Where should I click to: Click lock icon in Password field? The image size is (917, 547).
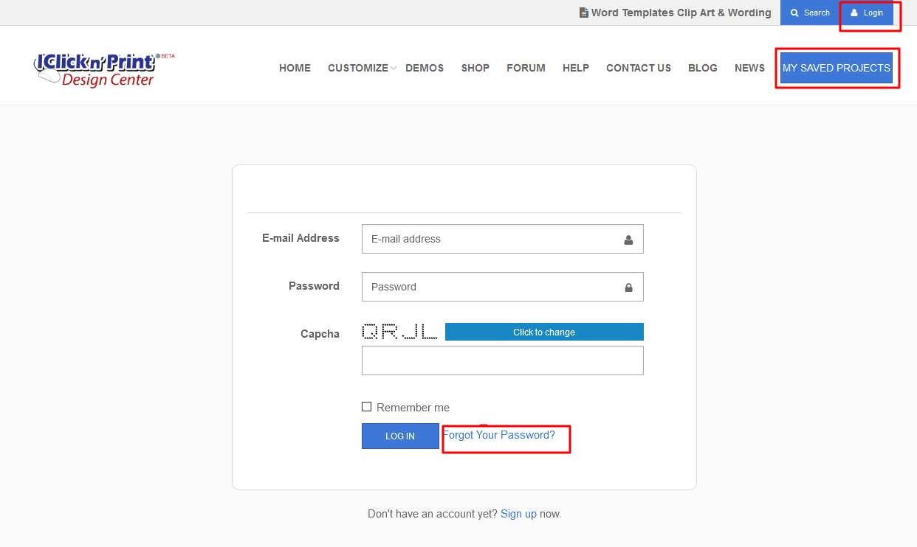pyautogui.click(x=628, y=288)
